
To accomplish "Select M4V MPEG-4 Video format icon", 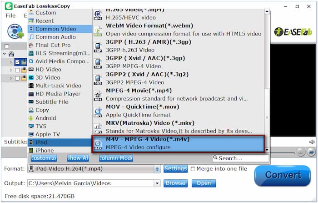I will tap(98, 145).
